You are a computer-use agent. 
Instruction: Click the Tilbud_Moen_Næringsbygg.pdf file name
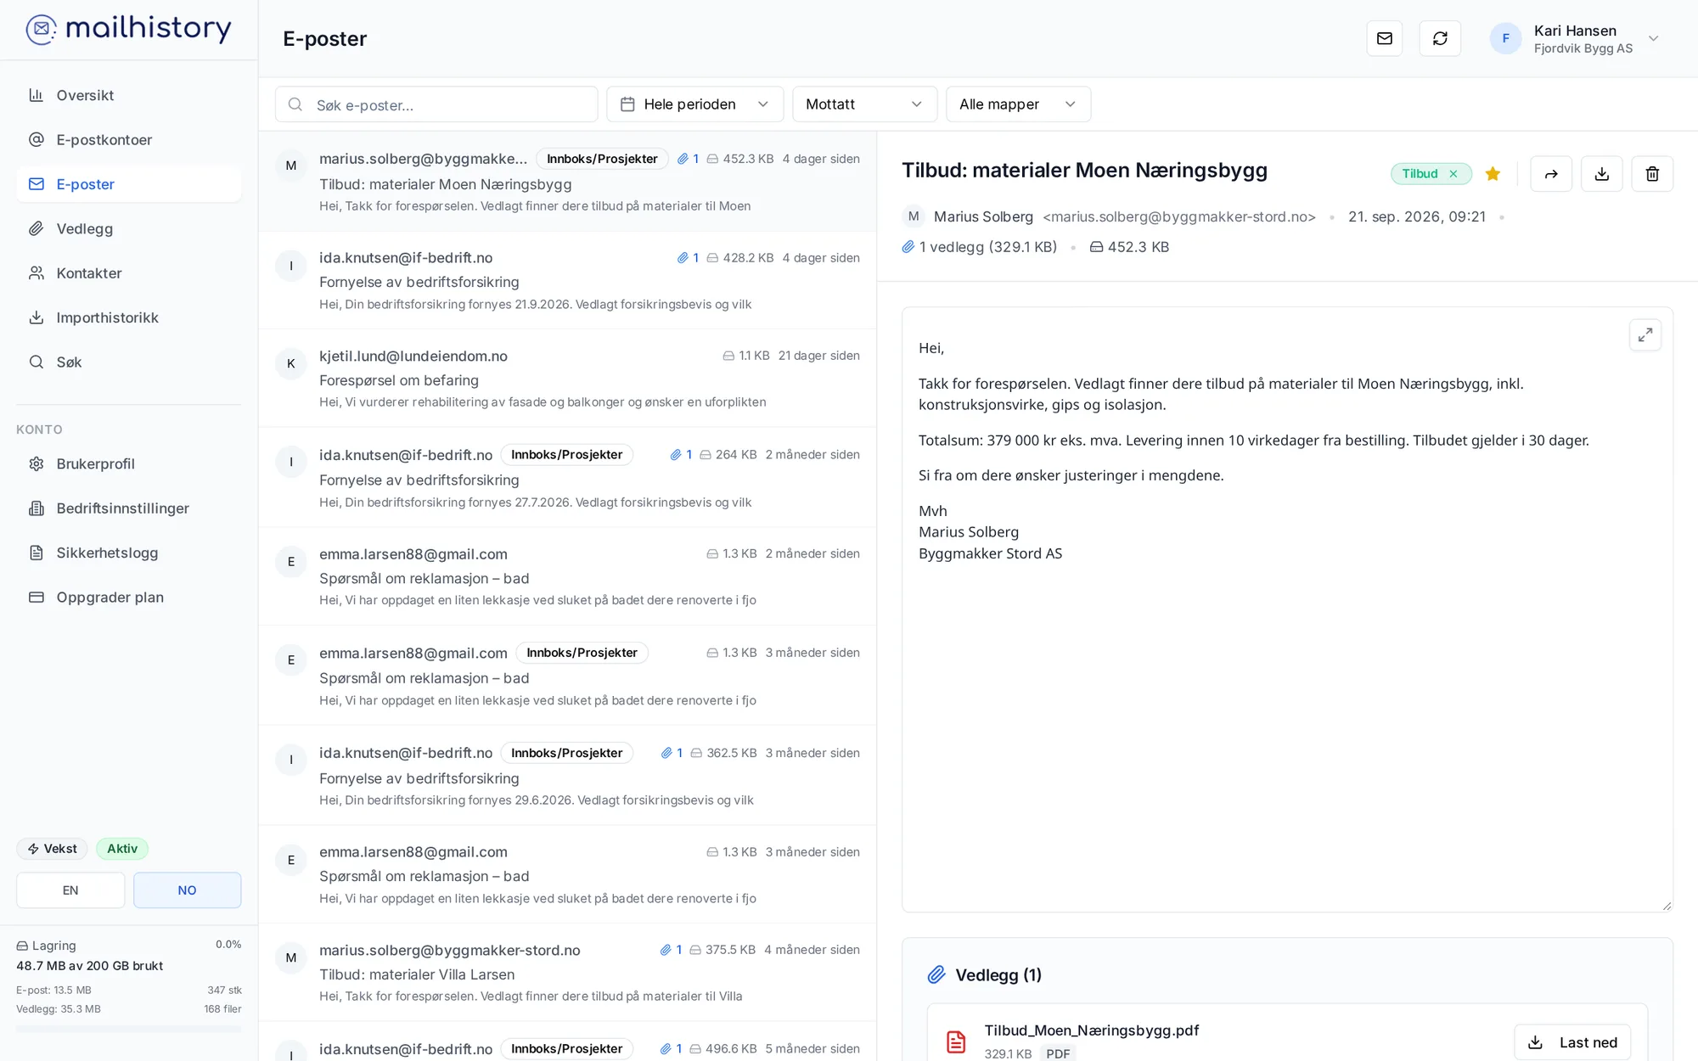pos(1092,1030)
